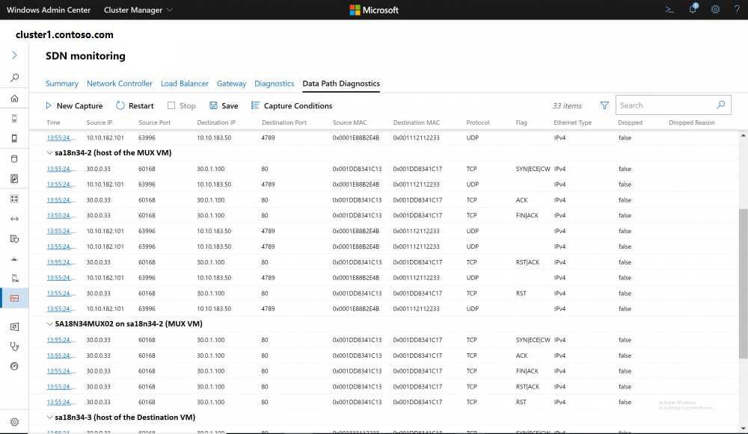Sort by Source IP column header
This screenshot has width=748, height=434.
coord(99,123)
